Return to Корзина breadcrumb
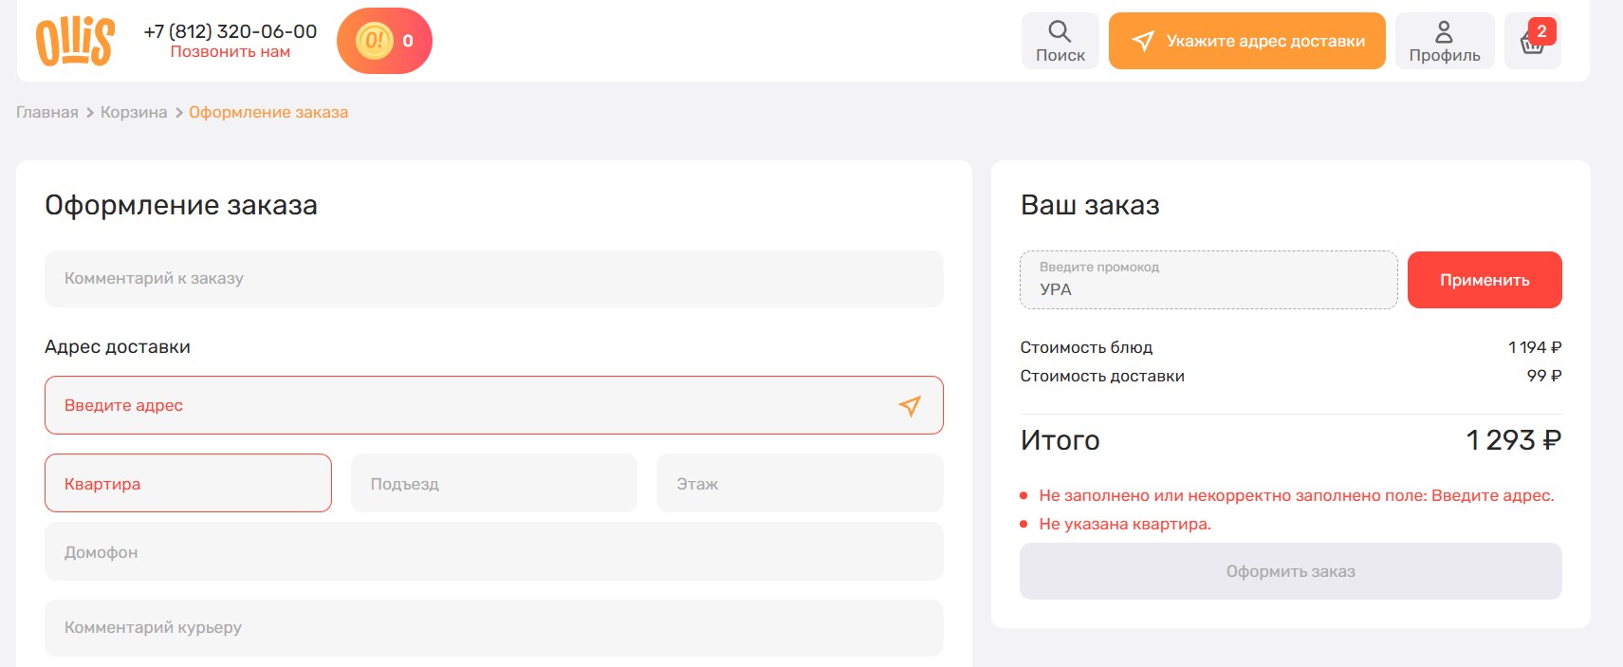The height and width of the screenshot is (667, 1623). tap(134, 112)
